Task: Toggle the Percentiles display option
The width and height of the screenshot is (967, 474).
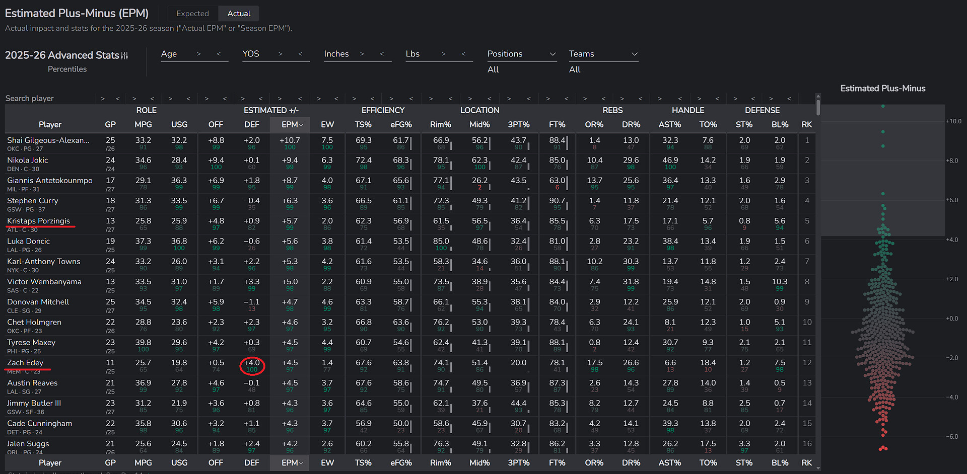Action: coord(67,69)
